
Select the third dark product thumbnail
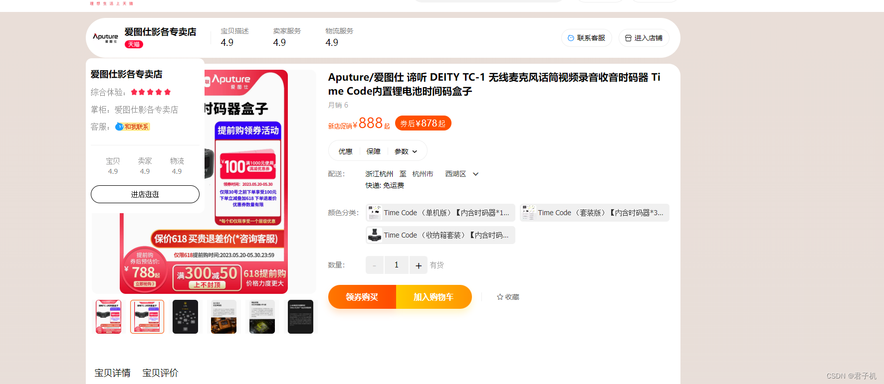[x=185, y=317]
